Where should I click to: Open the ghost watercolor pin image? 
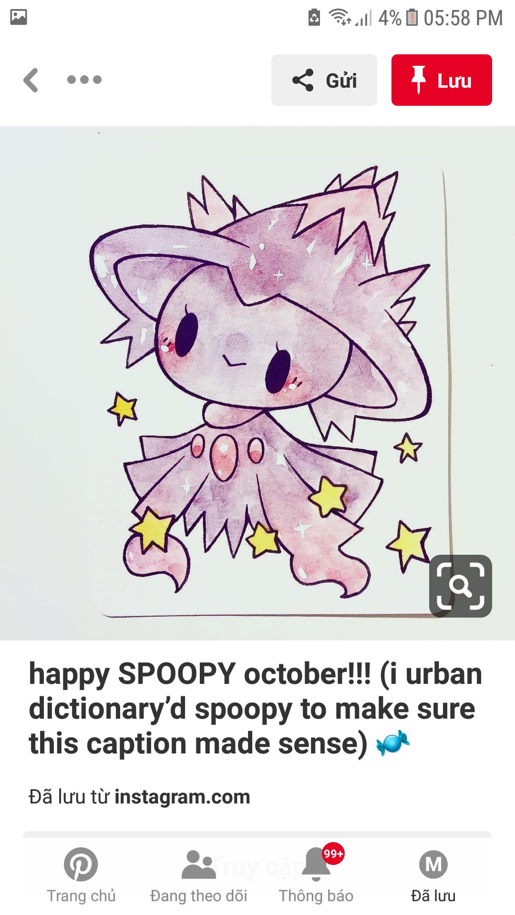(x=257, y=383)
